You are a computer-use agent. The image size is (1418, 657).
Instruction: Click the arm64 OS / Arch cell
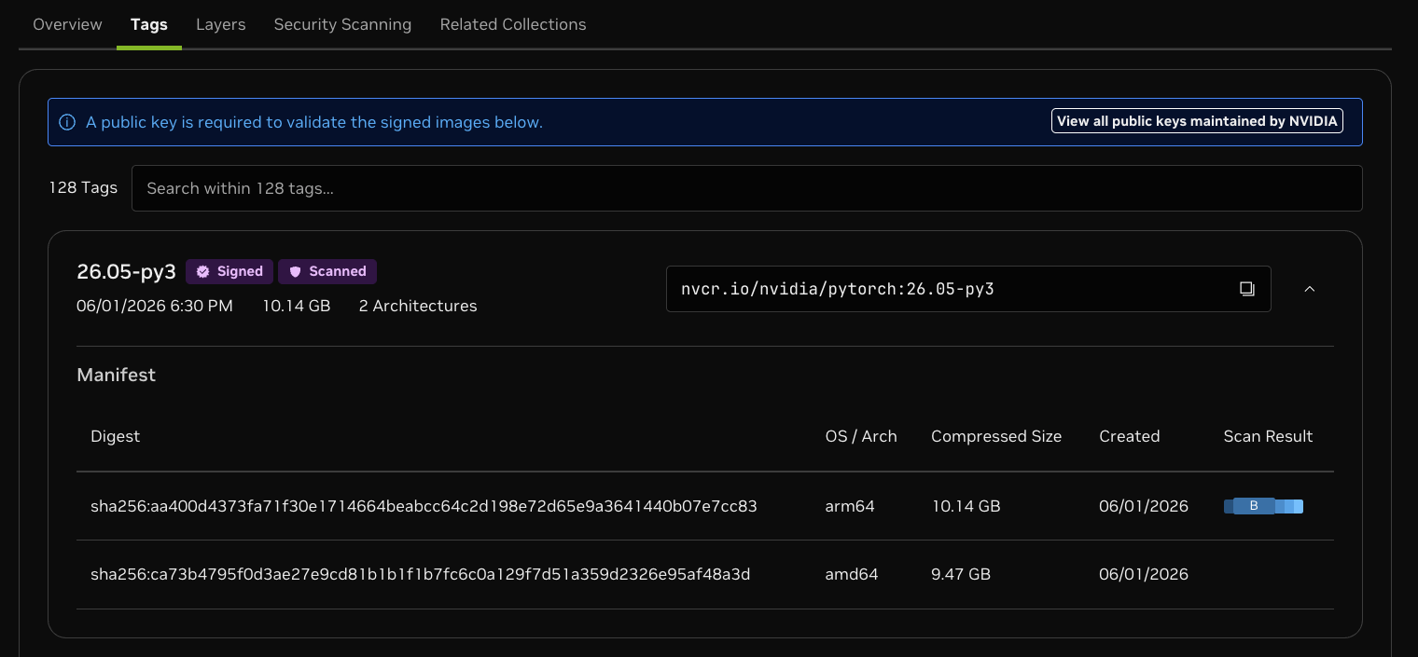pos(850,506)
